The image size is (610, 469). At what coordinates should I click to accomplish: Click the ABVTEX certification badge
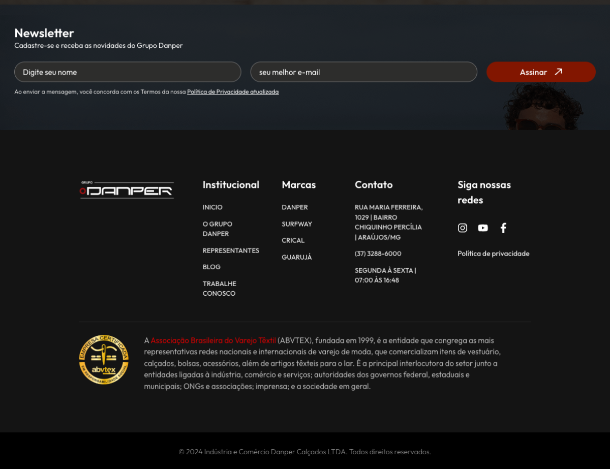tap(104, 359)
